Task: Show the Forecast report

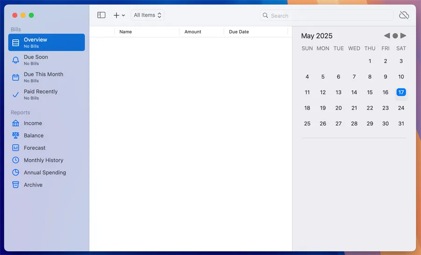Action: (x=35, y=148)
